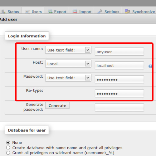Open the Host help question-mark icon
The height and width of the screenshot is (156, 156).
(x=150, y=66)
